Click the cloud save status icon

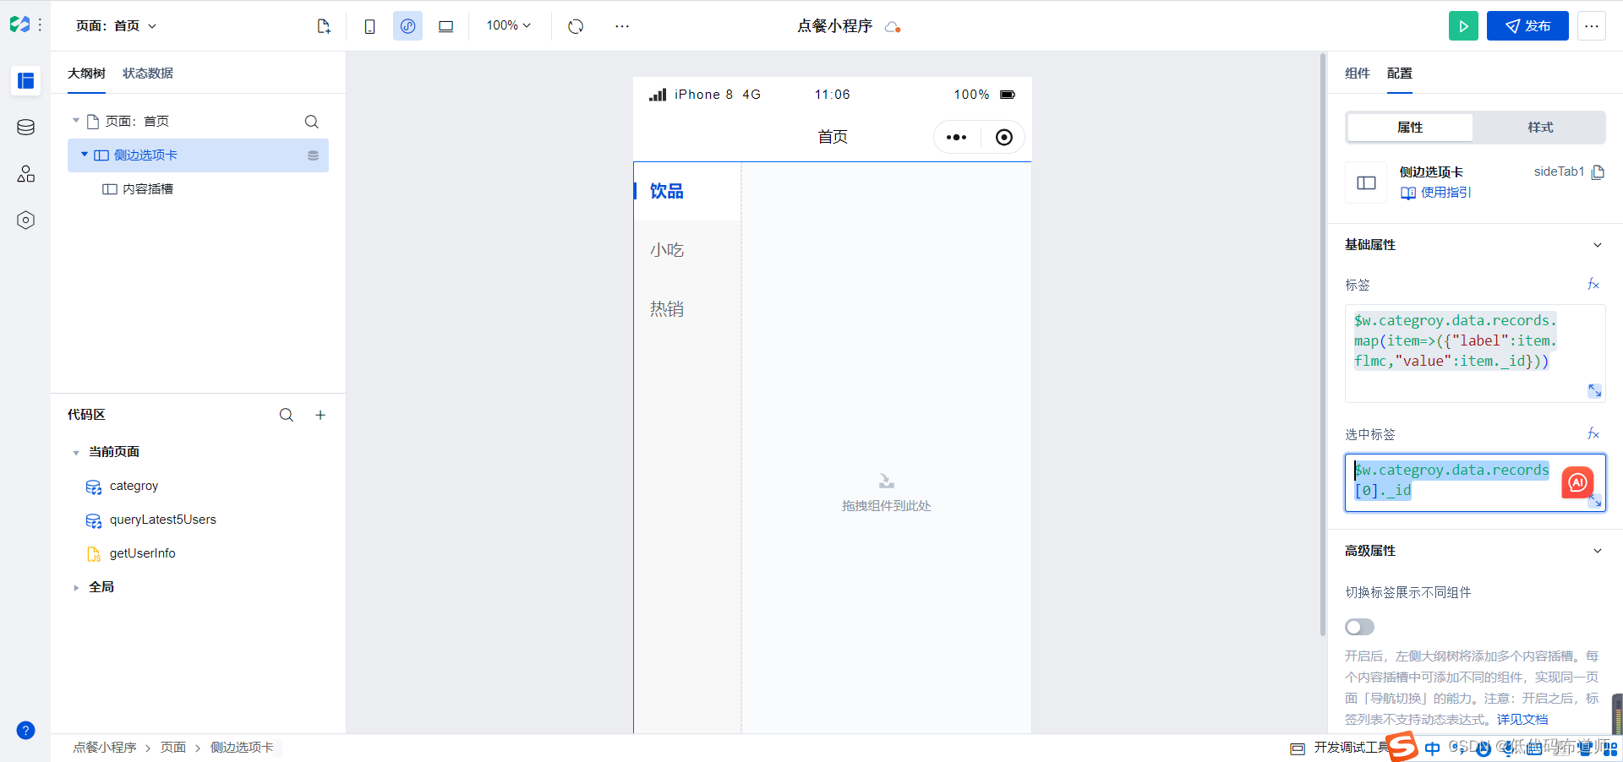[893, 27]
